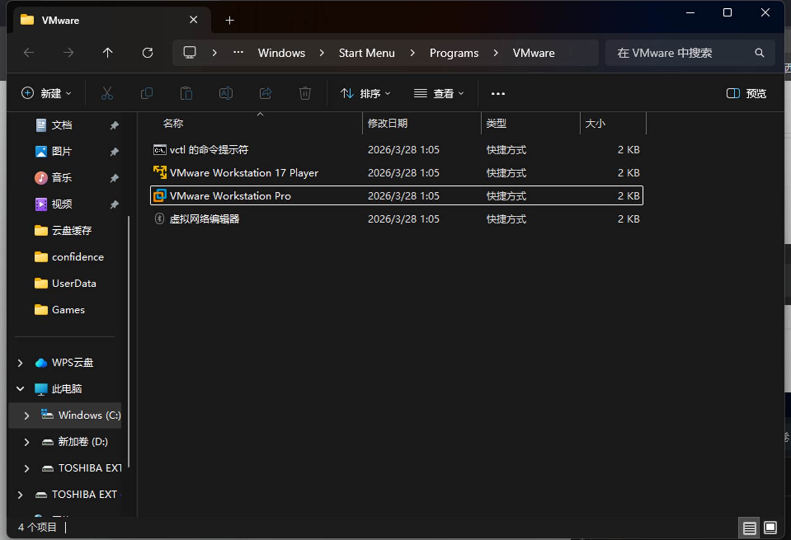Unpin 图片 from the sidebar
Image resolution: width=791 pixels, height=540 pixels.
[114, 152]
